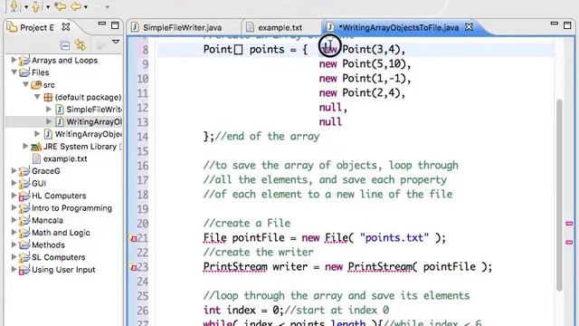The width and height of the screenshot is (579, 326).
Task: Click the Previous Annotation up-arrow icon
Action: pyautogui.click(x=36, y=6)
